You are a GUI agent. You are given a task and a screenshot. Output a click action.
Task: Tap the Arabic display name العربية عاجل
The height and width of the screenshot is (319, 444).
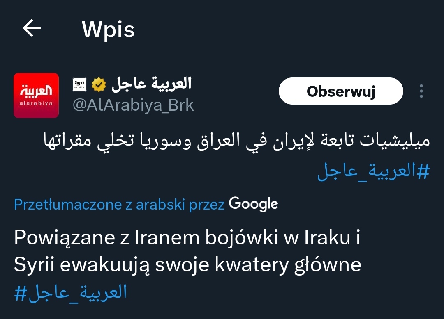pyautogui.click(x=152, y=84)
